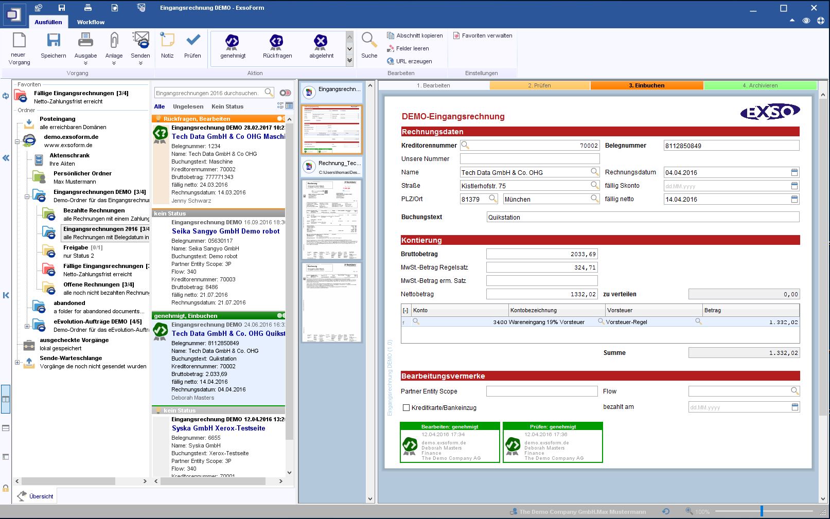Open the 1. Bearbeiten workflow step tab
The image size is (830, 519).
coord(434,85)
